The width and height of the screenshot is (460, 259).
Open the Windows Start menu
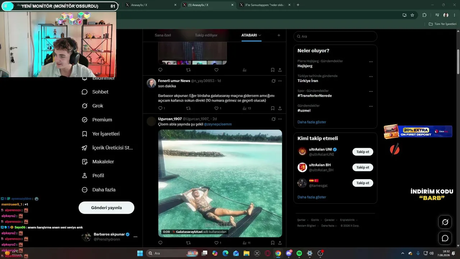tap(140, 253)
